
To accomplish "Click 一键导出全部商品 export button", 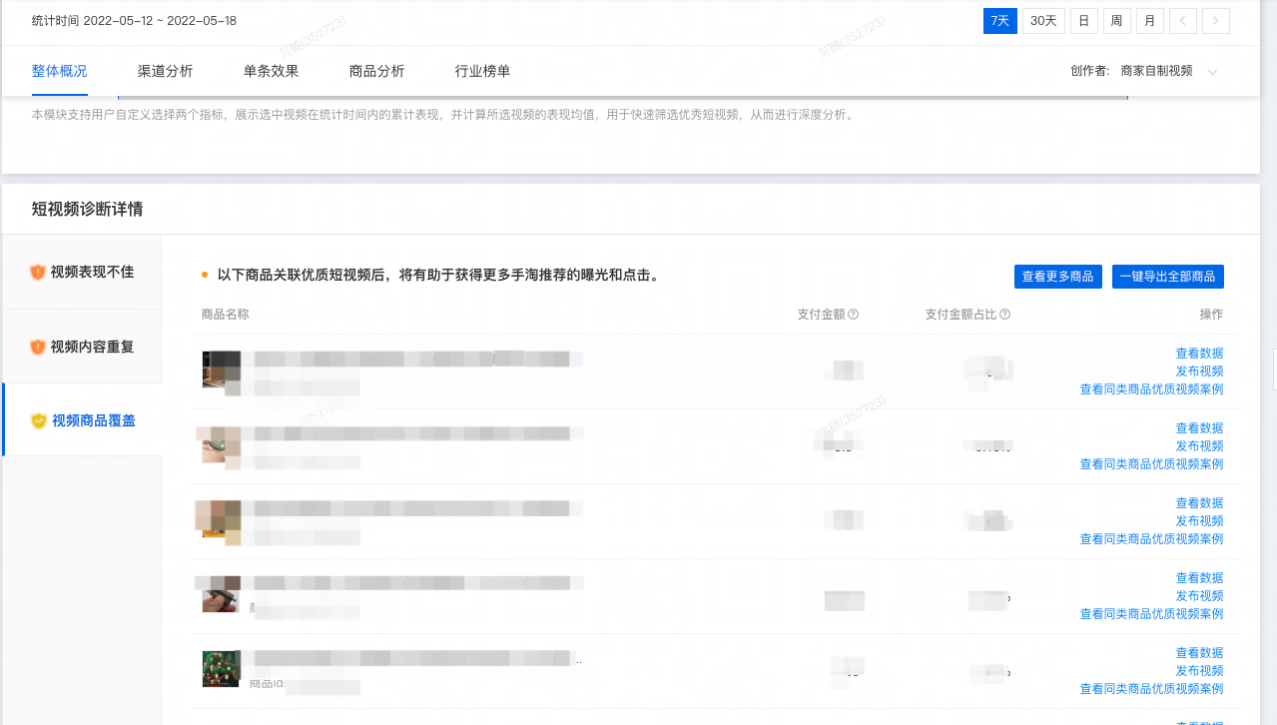I will tap(1167, 277).
